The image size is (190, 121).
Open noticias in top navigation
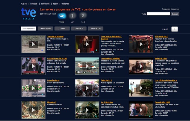(34, 4)
